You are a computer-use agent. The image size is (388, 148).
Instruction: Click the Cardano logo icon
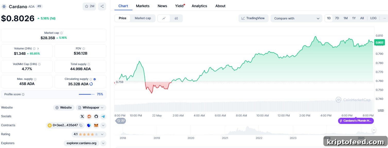click(x=4, y=6)
